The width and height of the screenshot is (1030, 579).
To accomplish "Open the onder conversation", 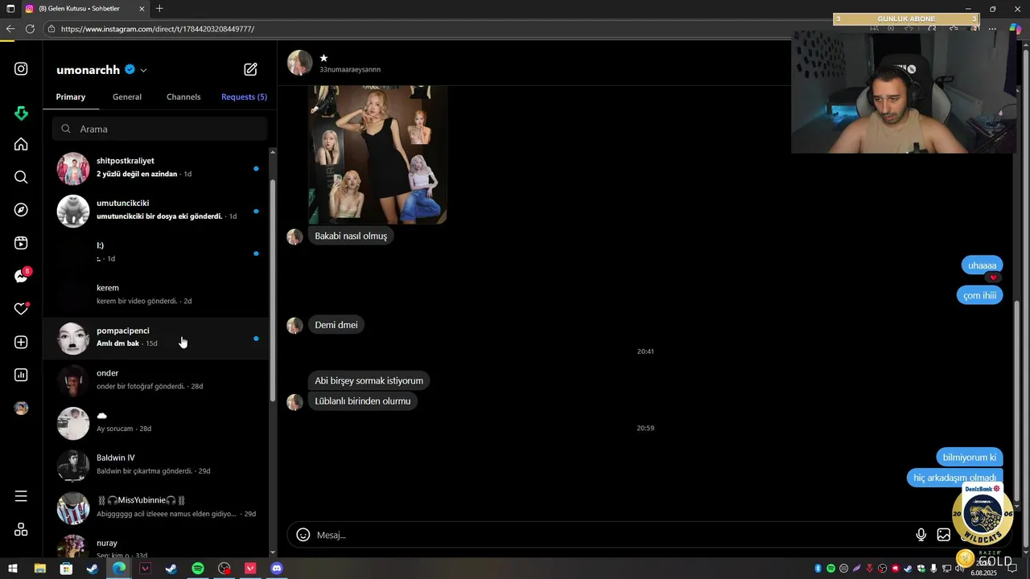I will 156,380.
